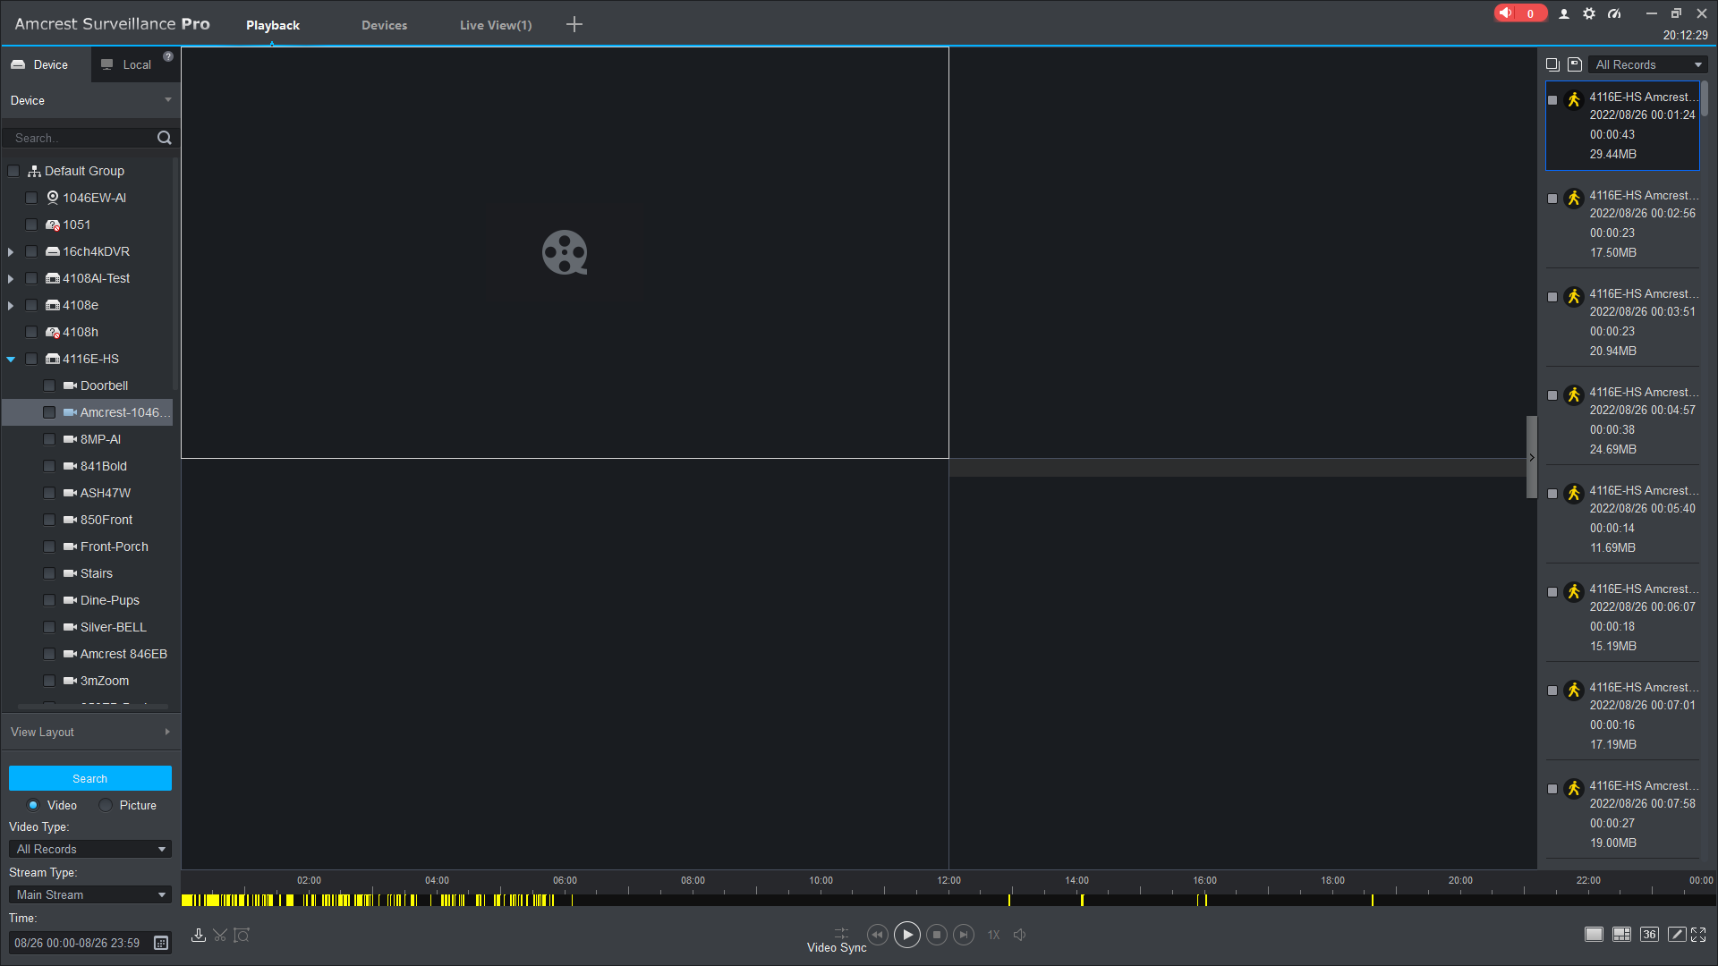This screenshot has width=1718, height=966.
Task: Click the rewind playback icon
Action: [877, 935]
